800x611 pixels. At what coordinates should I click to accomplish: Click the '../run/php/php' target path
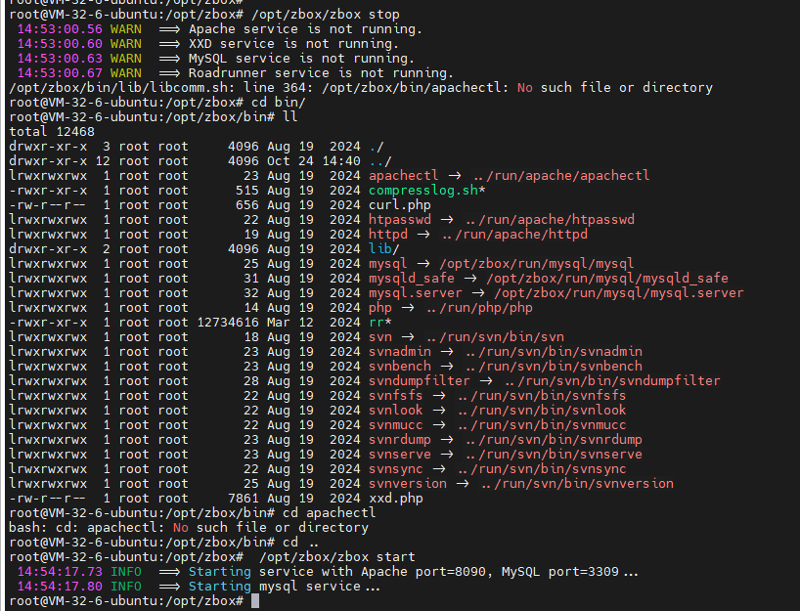pyautogui.click(x=479, y=308)
